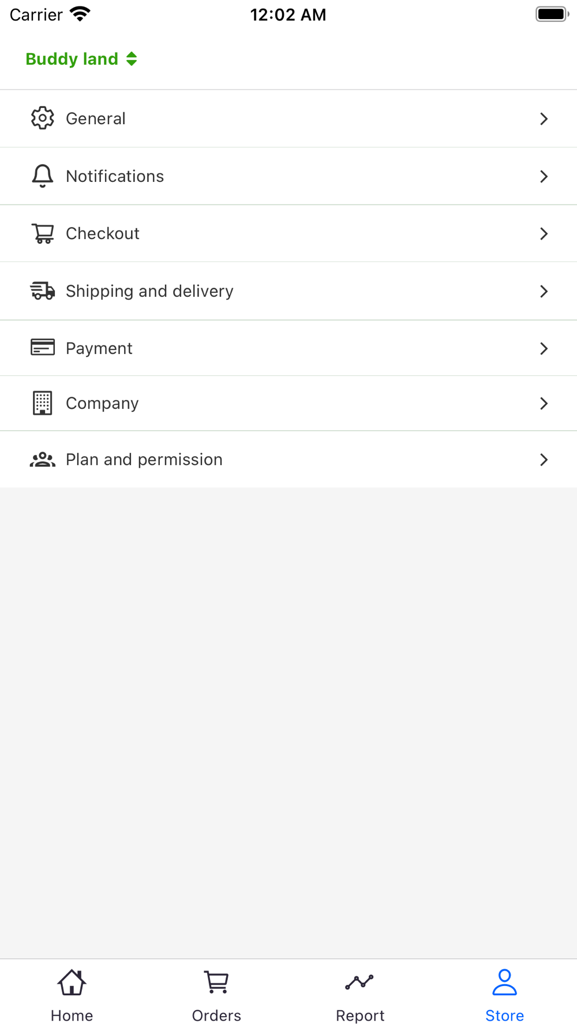Tap the Payment credit card icon
The width and height of the screenshot is (577, 1027).
[x=42, y=348]
